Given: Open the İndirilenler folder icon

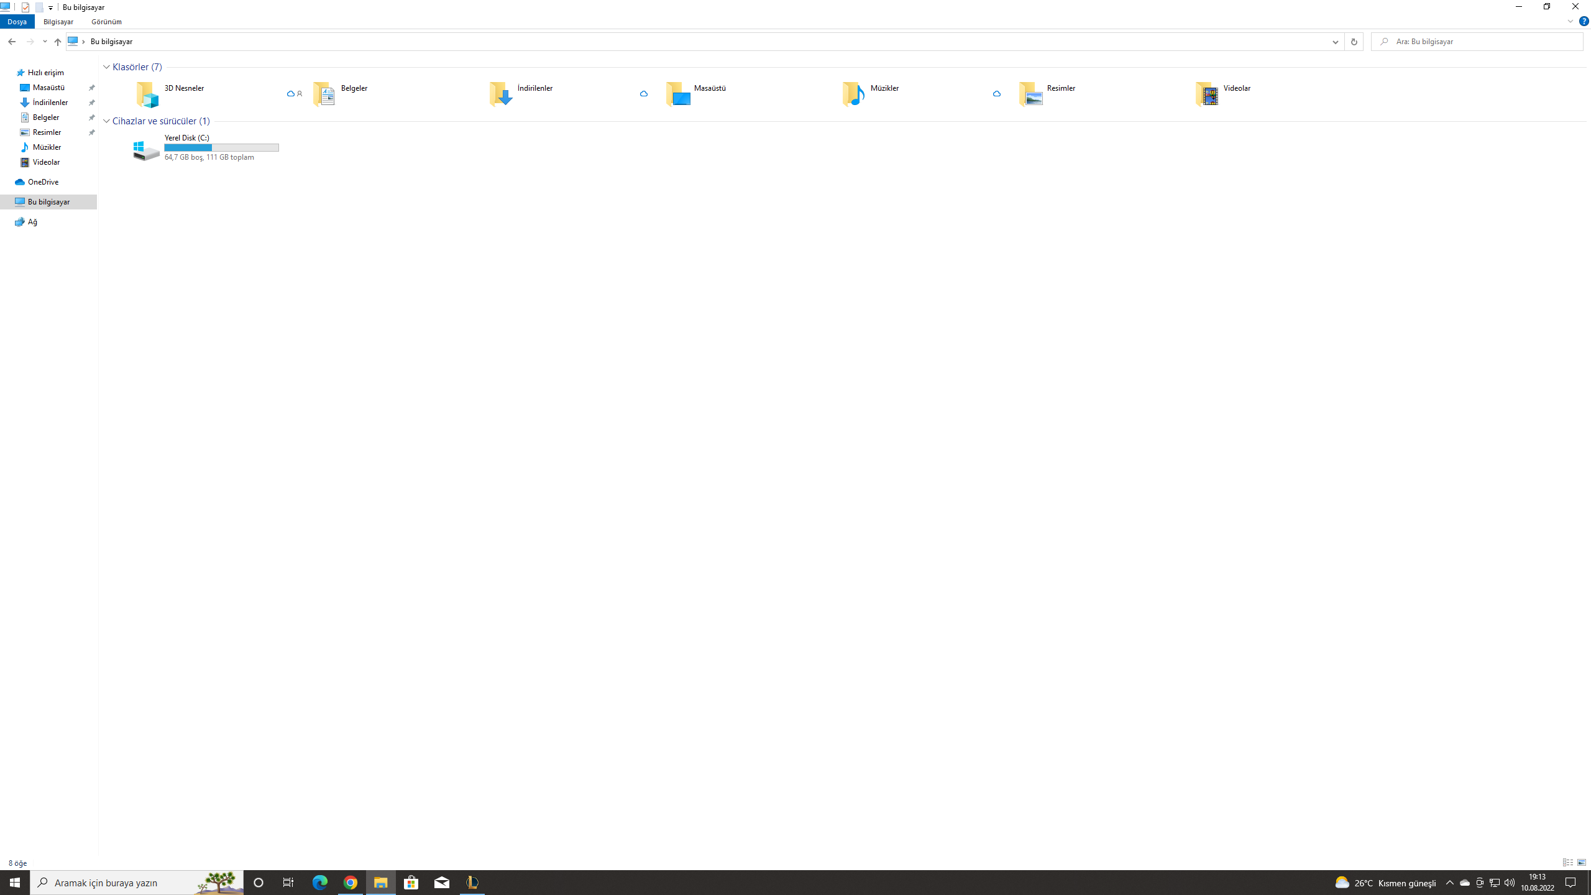Looking at the screenshot, I should (x=501, y=94).
